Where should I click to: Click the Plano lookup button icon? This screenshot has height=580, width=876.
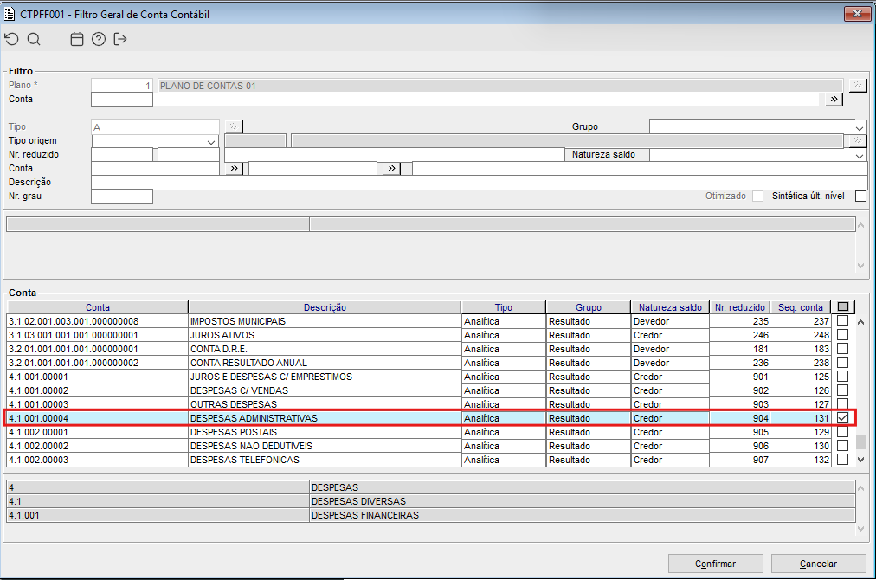858,85
